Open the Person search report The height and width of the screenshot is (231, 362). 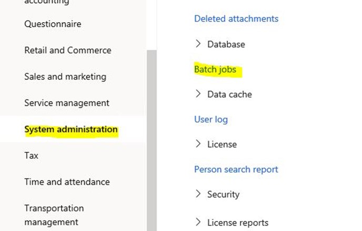tap(236, 169)
